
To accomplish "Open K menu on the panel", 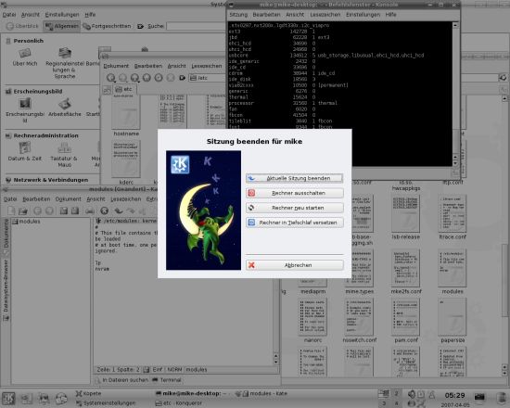I will (8, 398).
